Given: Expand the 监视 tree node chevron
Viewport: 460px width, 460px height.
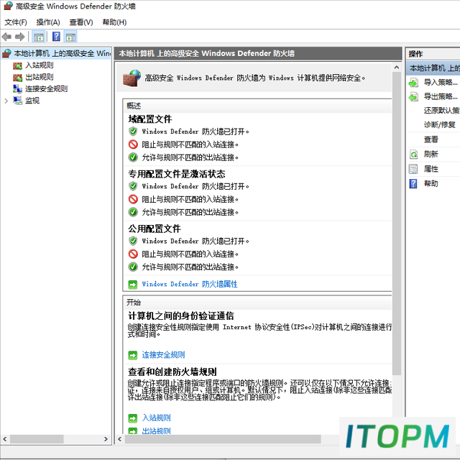Looking at the screenshot, I should click(x=6, y=101).
